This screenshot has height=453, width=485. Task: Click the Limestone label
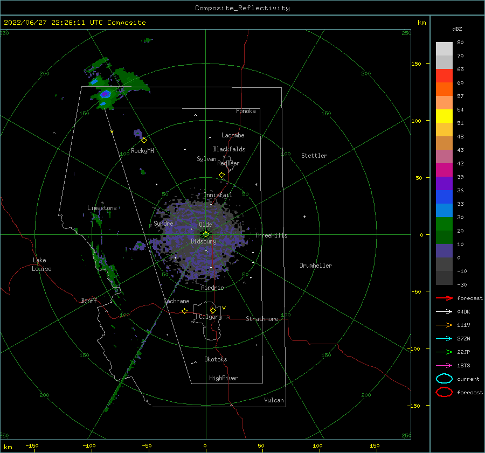click(x=102, y=208)
